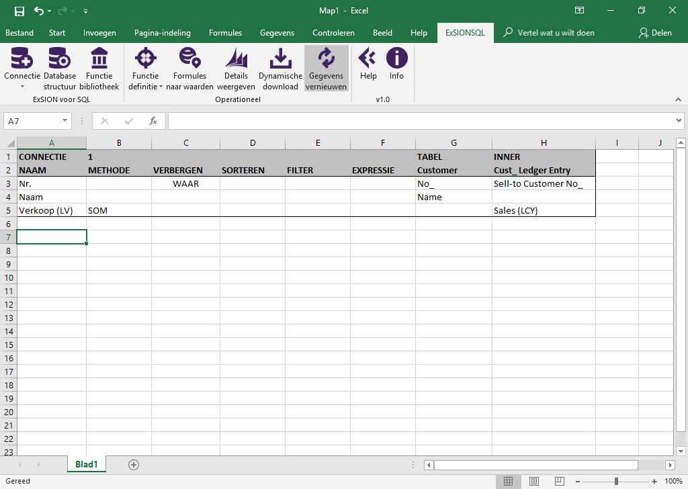Open the Bestand menu
This screenshot has height=489, width=688.
pyautogui.click(x=19, y=33)
